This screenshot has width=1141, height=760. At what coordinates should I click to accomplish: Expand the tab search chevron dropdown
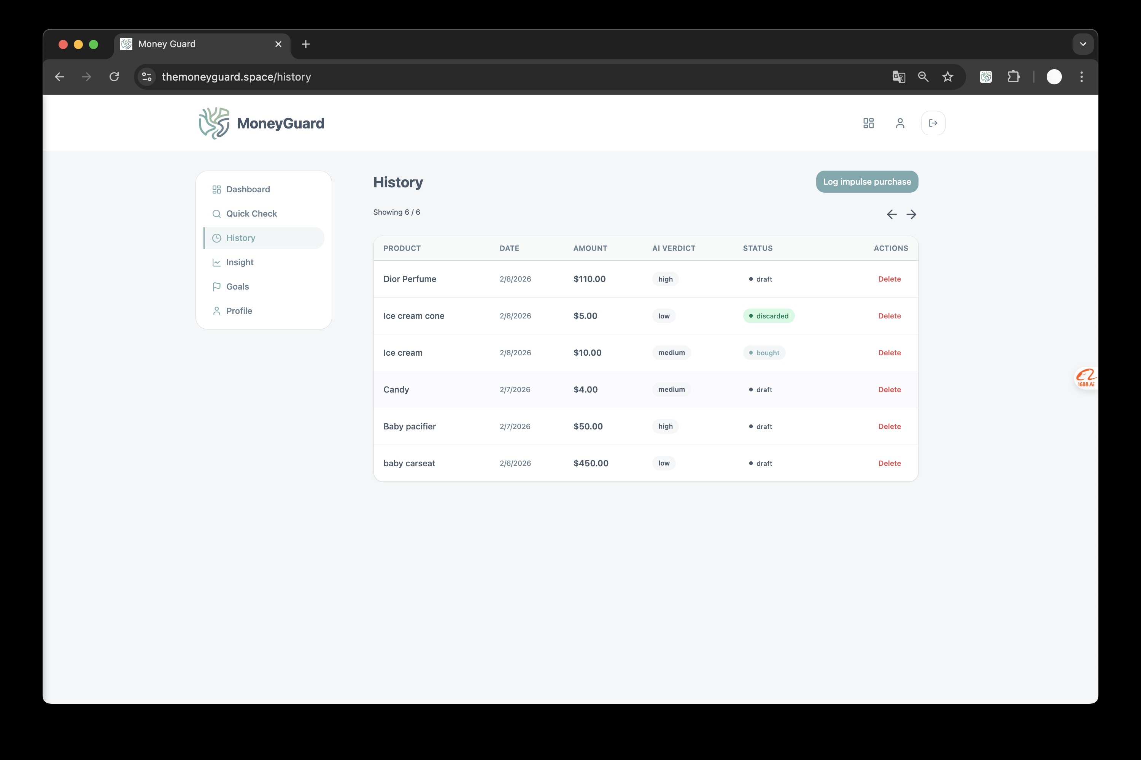(1083, 44)
